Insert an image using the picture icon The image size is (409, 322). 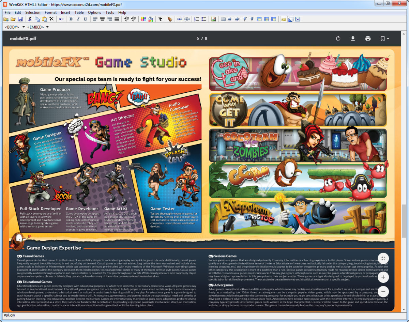click(214, 19)
